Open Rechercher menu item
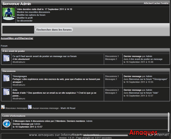This screenshot has width=171, height=139. click(x=27, y=38)
